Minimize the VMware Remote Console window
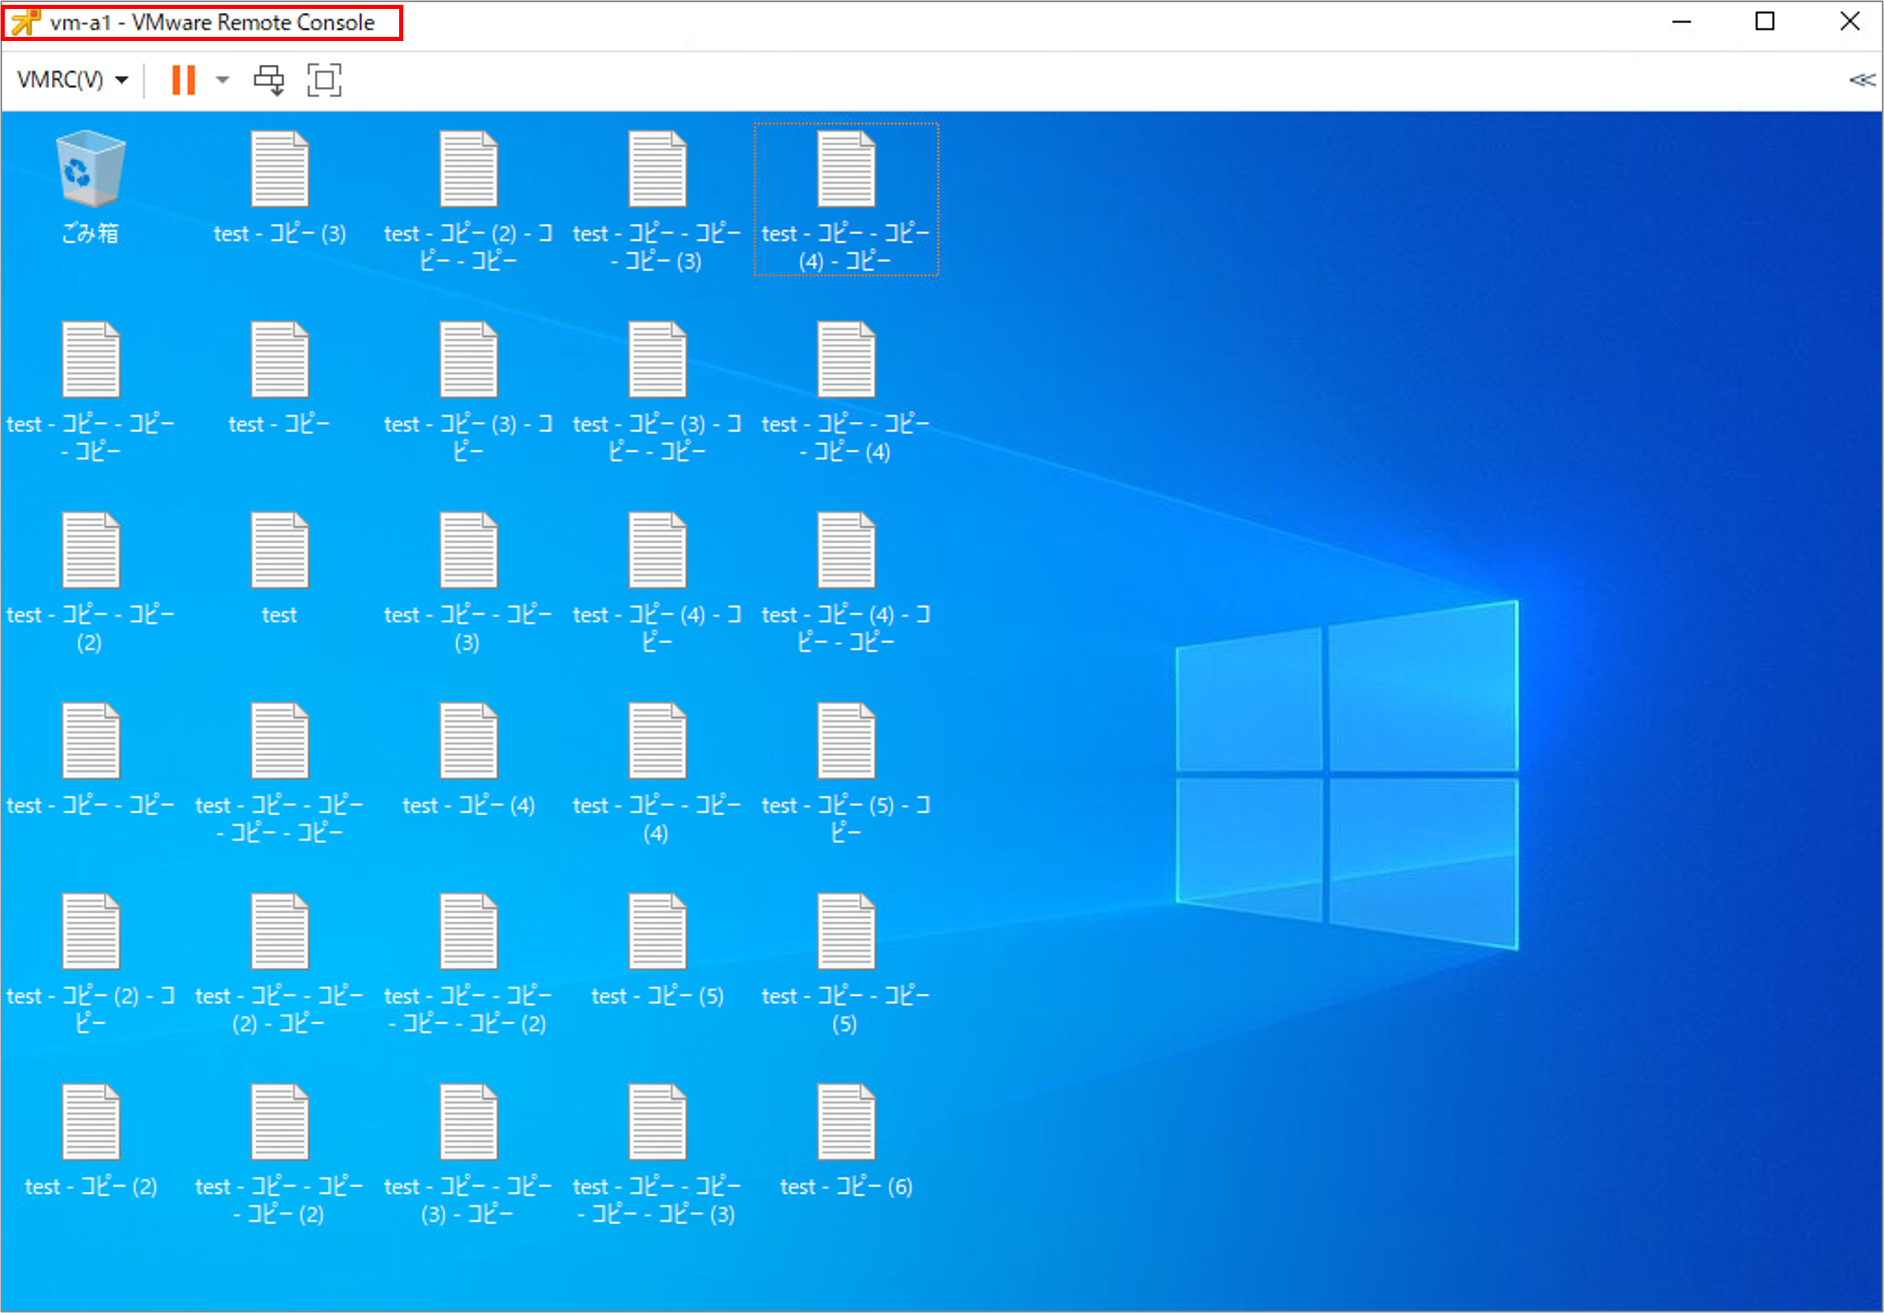Image resolution: width=1884 pixels, height=1313 pixels. [x=1682, y=22]
